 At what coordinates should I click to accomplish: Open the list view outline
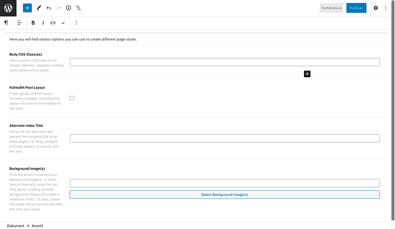(78, 8)
